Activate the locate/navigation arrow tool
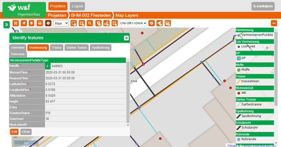The width and height of the screenshot is (281, 147). click(x=24, y=23)
